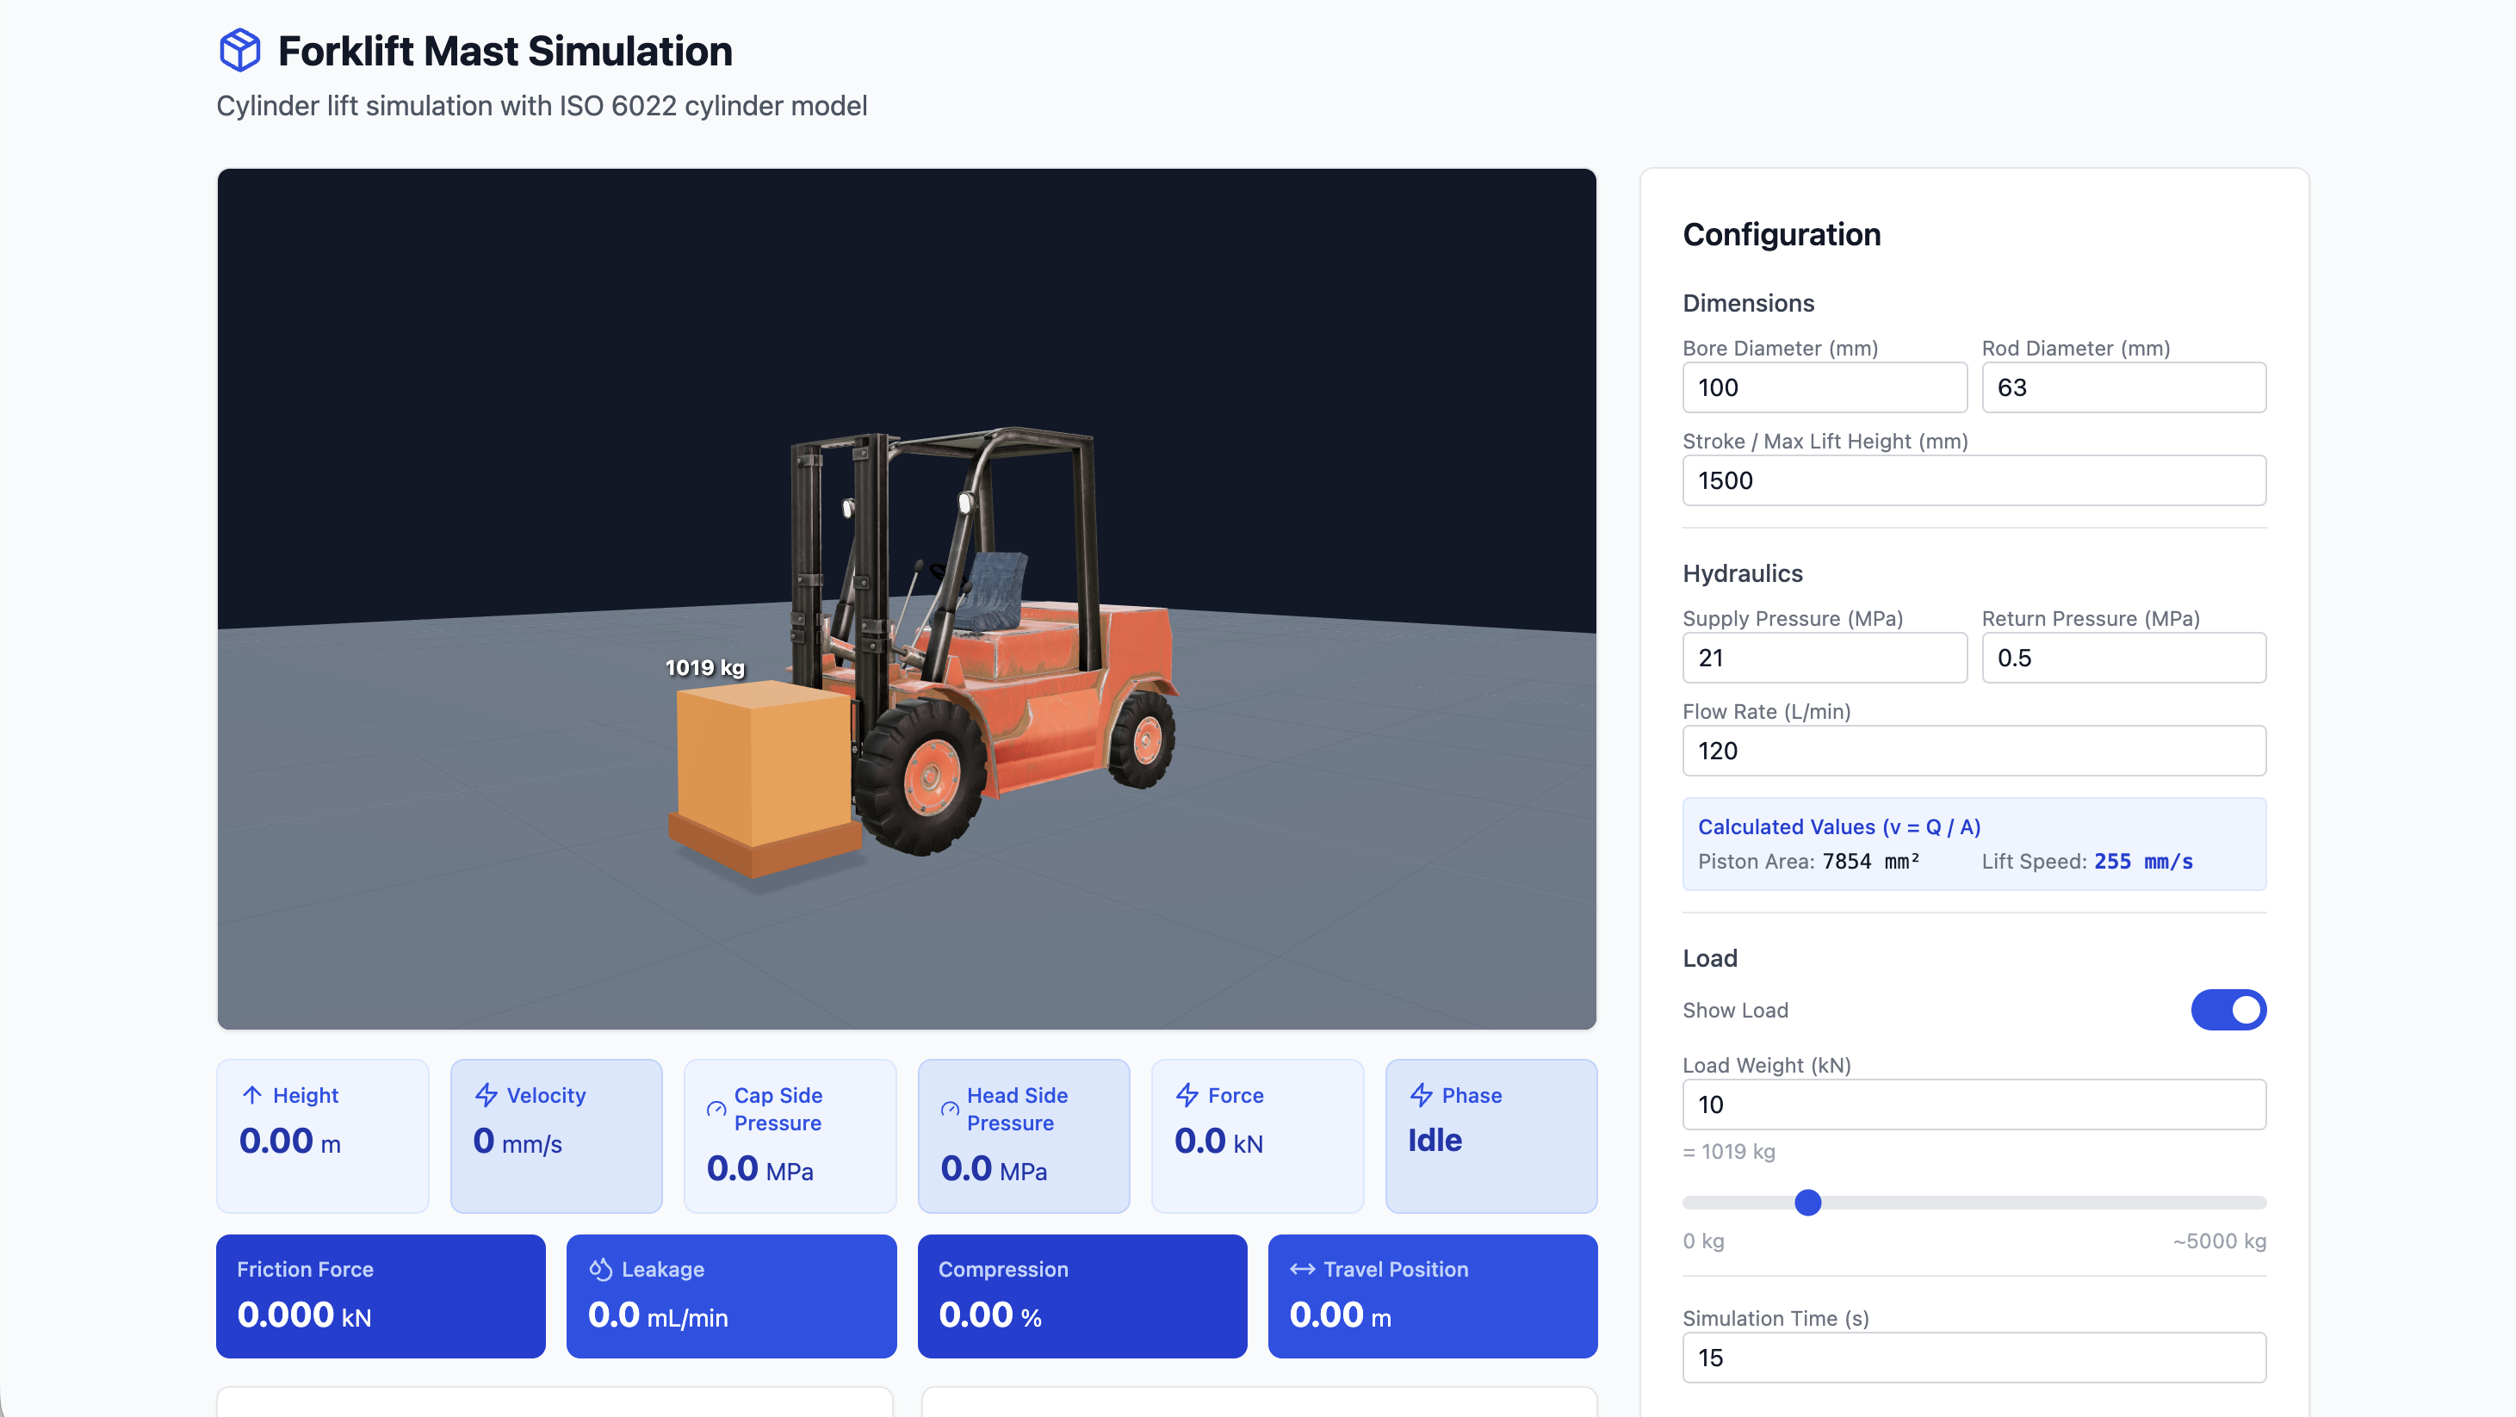Click the Leakage droplet icon
Image resolution: width=2516 pixels, height=1417 pixels.
pyautogui.click(x=601, y=1269)
